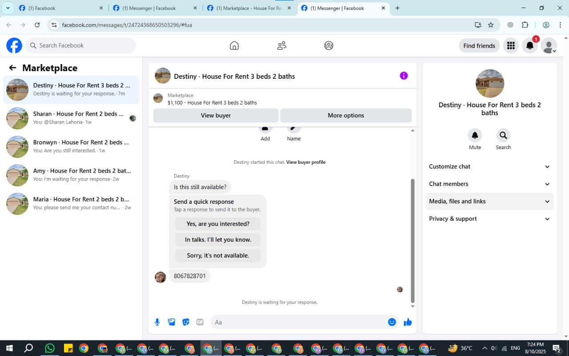The height and width of the screenshot is (356, 569).
Task: Click the message input box Aa
Action: (x=298, y=322)
